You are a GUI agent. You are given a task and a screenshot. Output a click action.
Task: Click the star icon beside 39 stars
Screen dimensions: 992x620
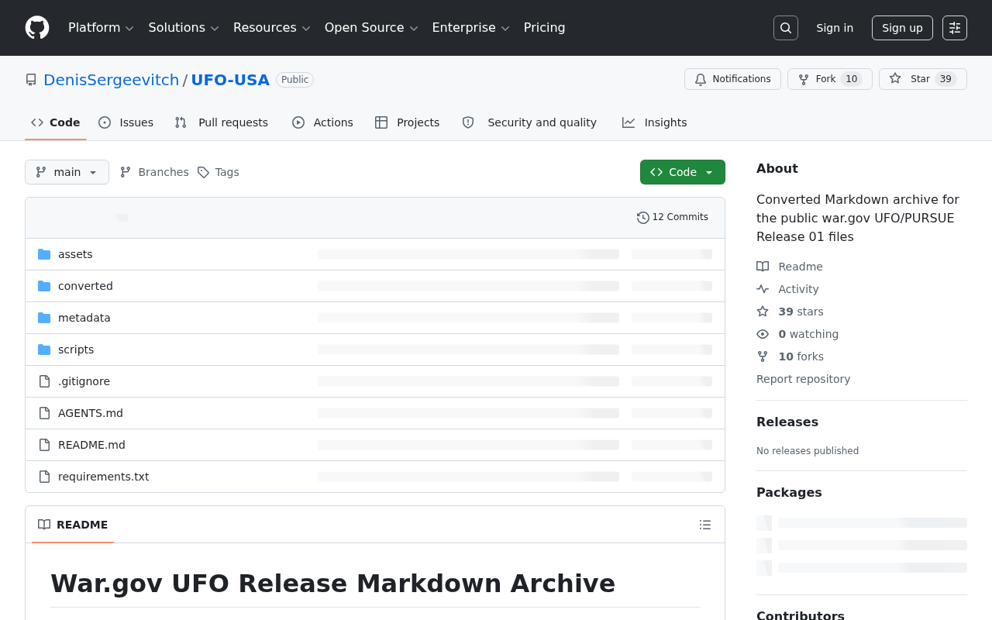pos(763,312)
